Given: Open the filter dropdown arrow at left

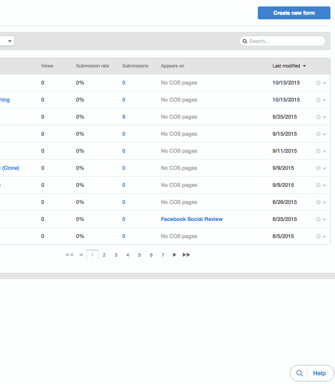Looking at the screenshot, I should 10,41.
